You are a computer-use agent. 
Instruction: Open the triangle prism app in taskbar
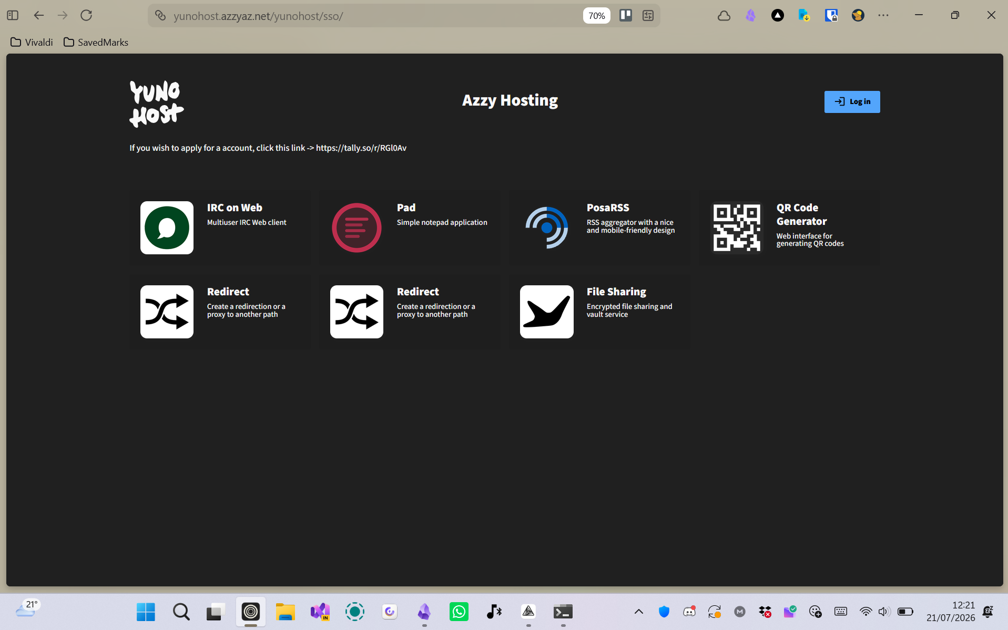tap(528, 612)
